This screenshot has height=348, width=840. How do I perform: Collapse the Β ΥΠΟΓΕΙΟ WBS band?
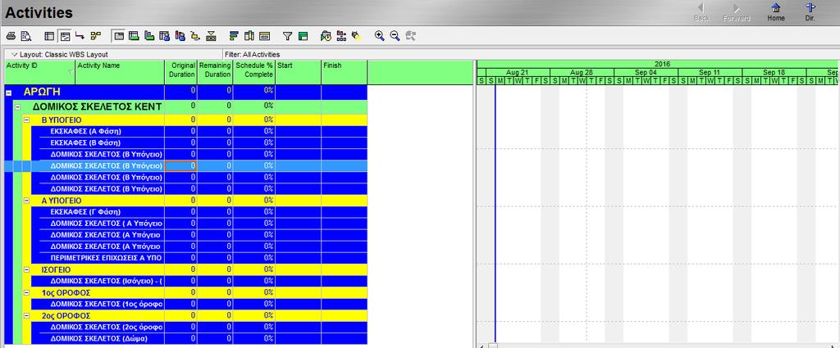(x=25, y=120)
